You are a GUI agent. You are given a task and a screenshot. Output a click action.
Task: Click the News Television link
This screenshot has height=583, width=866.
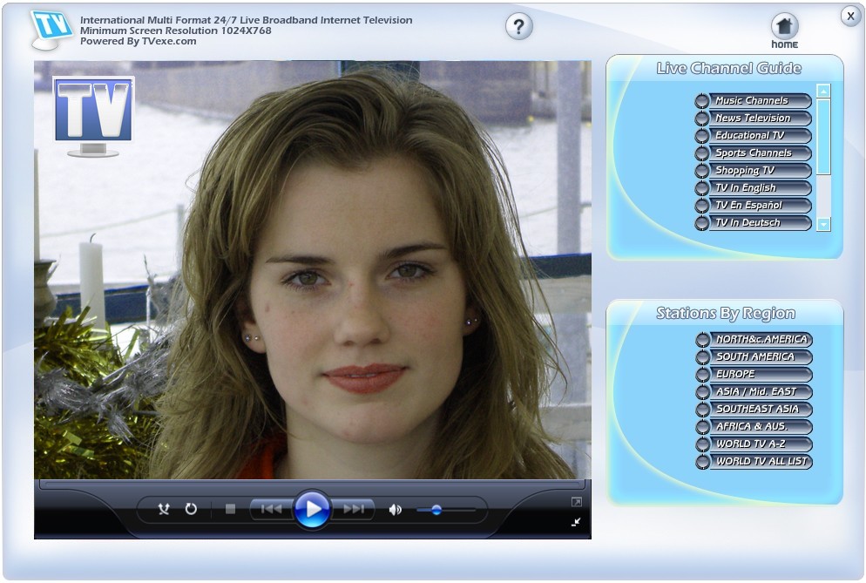(x=753, y=118)
